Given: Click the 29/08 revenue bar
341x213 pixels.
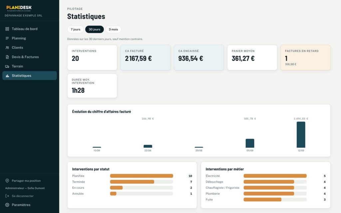Looking at the screenshot, I should pyautogui.click(x=199, y=147).
